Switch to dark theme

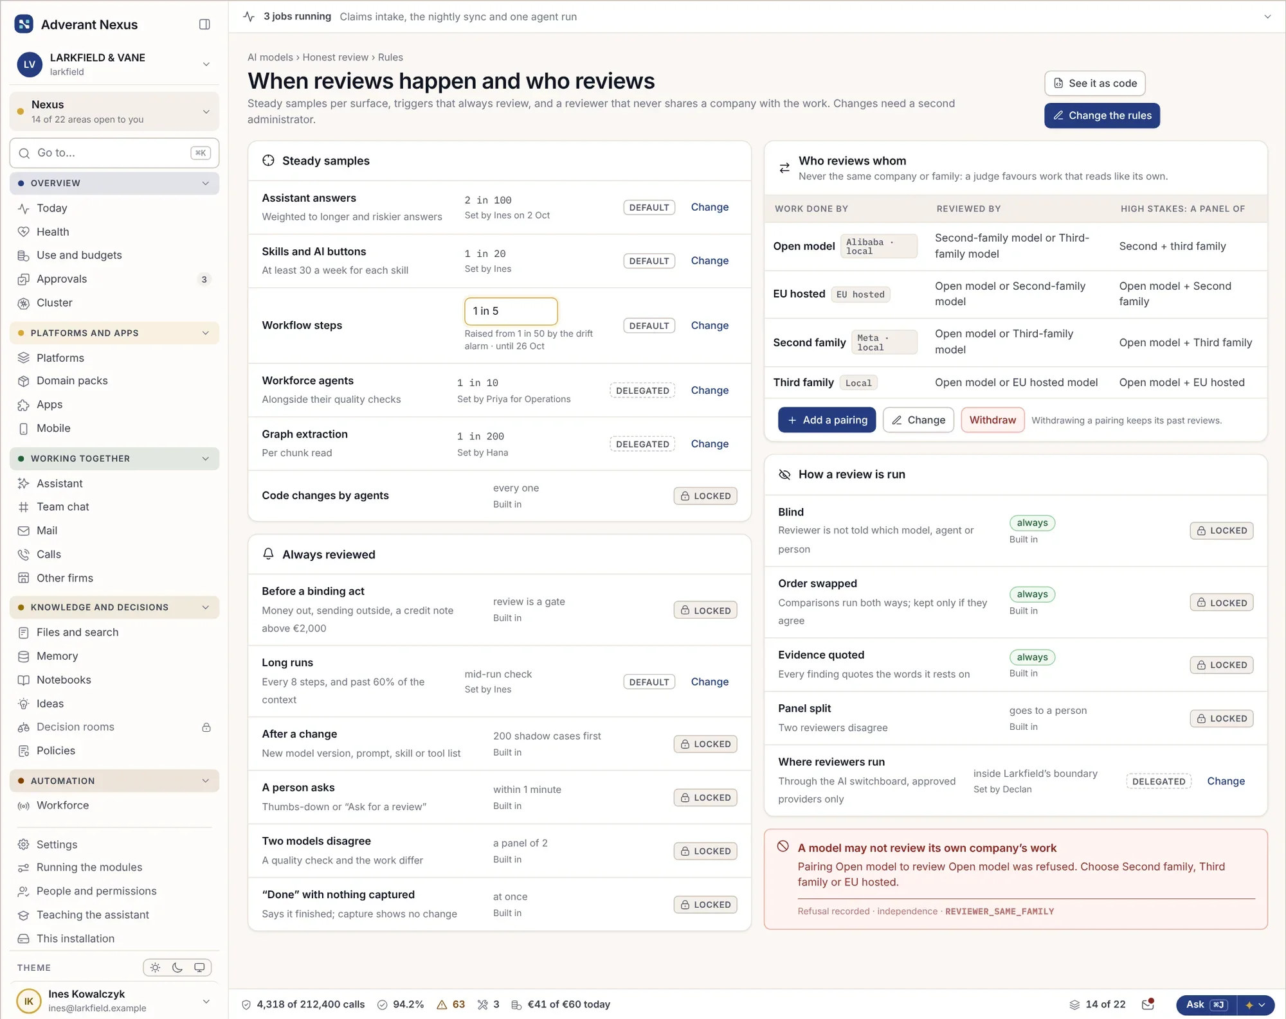(x=177, y=968)
